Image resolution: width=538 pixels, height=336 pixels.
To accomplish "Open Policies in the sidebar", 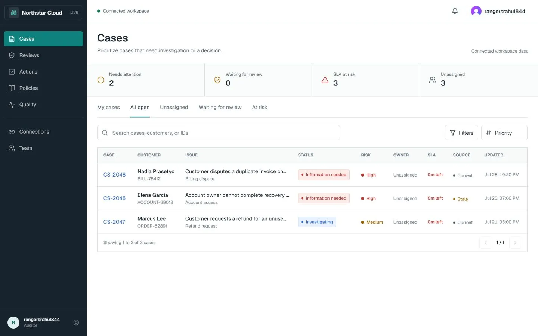I will click(x=43, y=88).
